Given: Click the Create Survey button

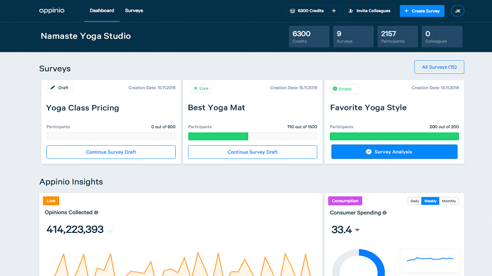Looking at the screenshot, I should [422, 11].
